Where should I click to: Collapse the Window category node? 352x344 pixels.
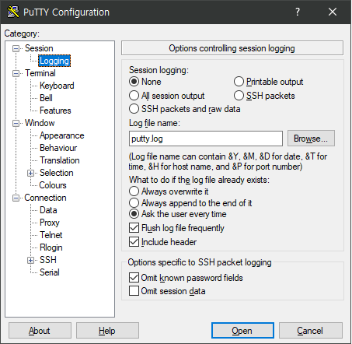pos(16,123)
